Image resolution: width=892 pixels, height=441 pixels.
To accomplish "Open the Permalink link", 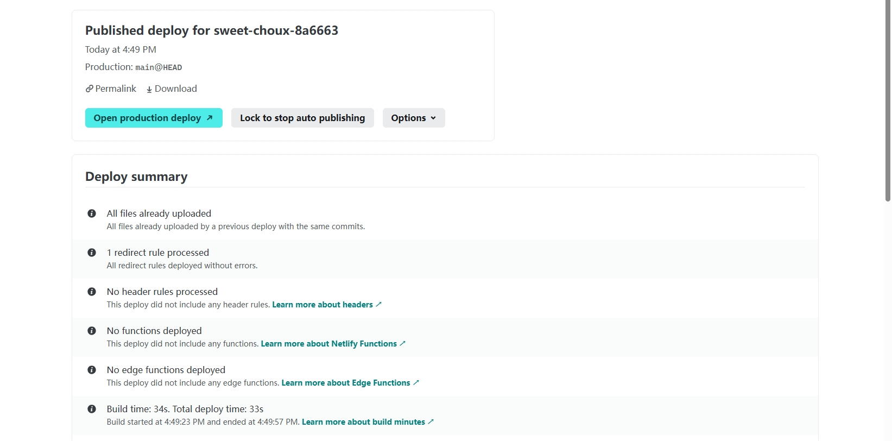I will 111,89.
